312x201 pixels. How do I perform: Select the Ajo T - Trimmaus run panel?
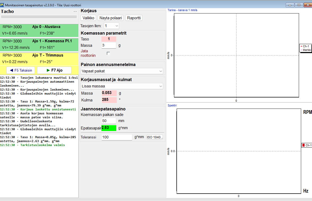tap(39, 59)
